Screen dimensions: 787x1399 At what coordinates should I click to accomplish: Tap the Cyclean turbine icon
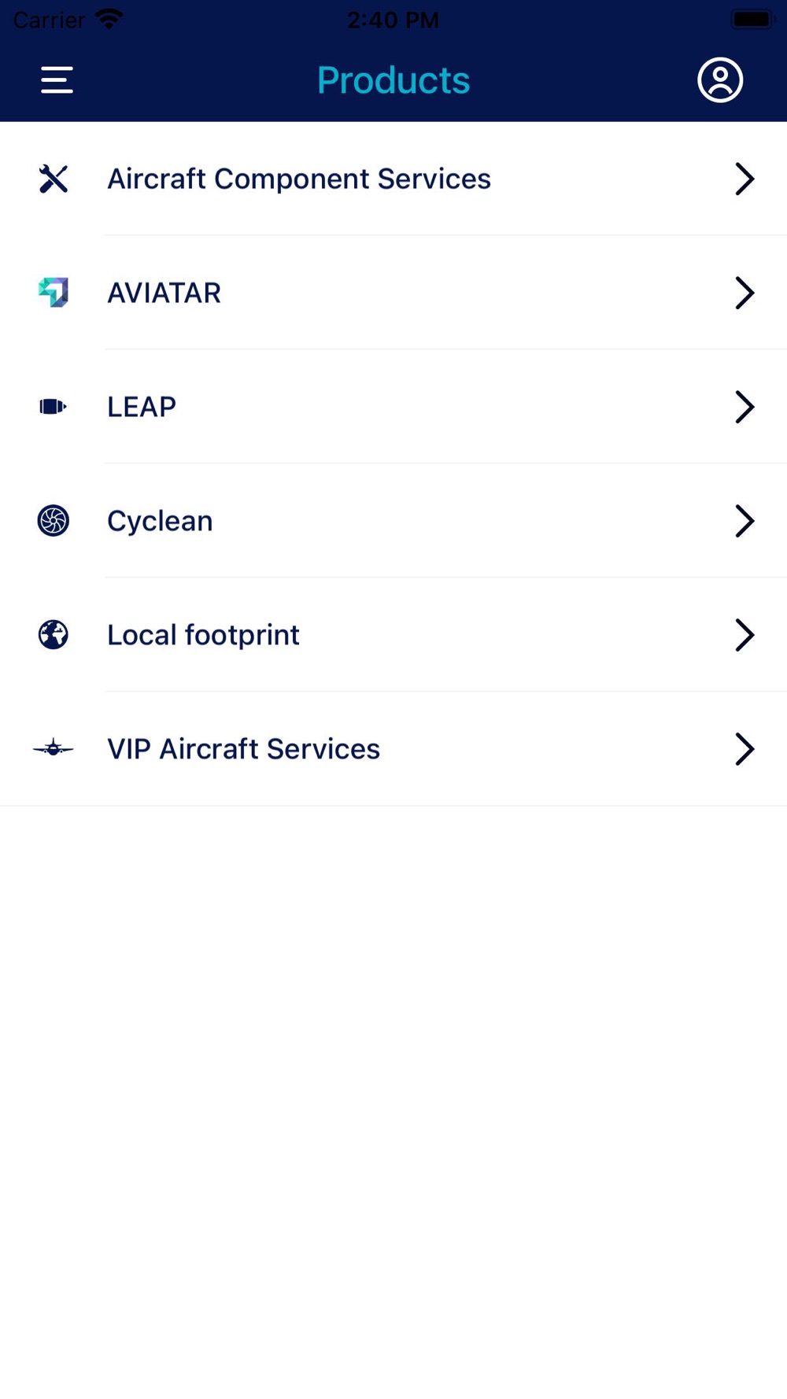click(54, 521)
